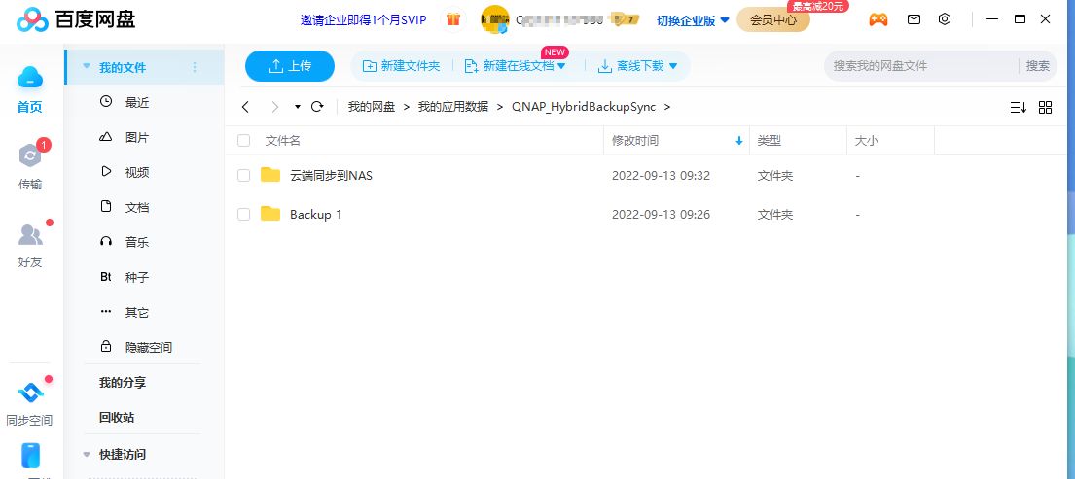Click the 搜索 search button
Image resolution: width=1075 pixels, height=479 pixels.
pos(1038,66)
